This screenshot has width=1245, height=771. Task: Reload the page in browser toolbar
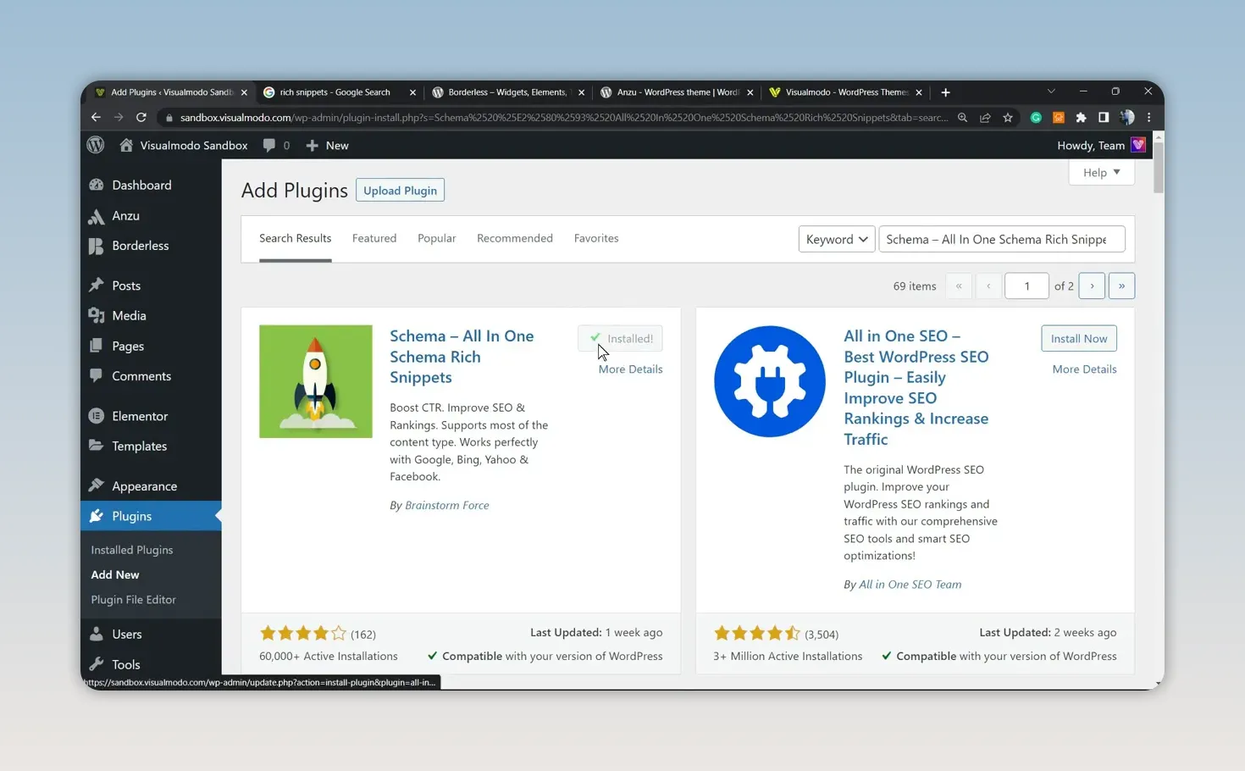(x=141, y=117)
